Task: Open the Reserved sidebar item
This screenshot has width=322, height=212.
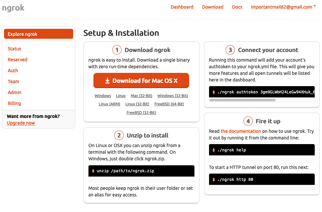Action: (18, 60)
